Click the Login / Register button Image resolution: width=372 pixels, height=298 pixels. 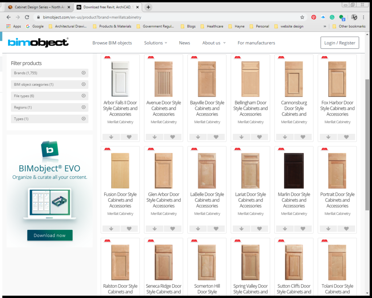coord(340,43)
